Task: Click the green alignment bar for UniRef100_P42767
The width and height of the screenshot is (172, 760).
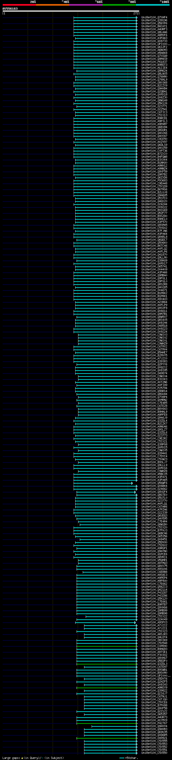Action: pos(107,723)
